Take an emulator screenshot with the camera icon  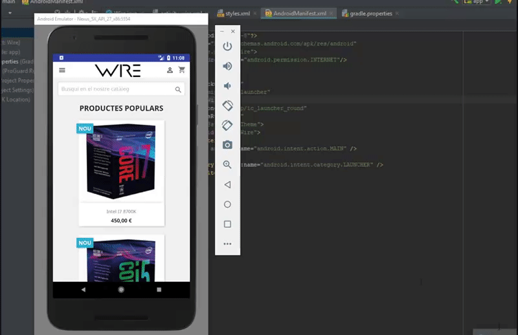(227, 145)
